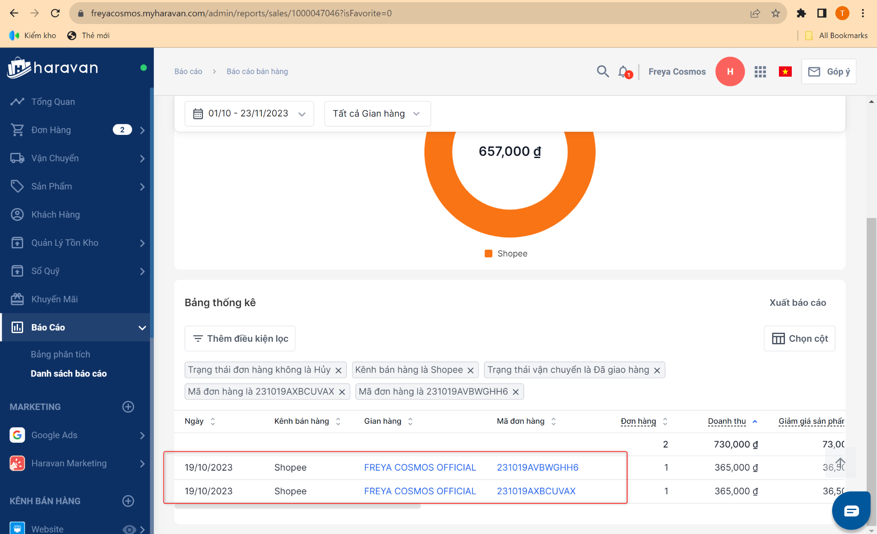Open Tất cả Gian hàng dropdown
This screenshot has width=877, height=534.
(377, 113)
